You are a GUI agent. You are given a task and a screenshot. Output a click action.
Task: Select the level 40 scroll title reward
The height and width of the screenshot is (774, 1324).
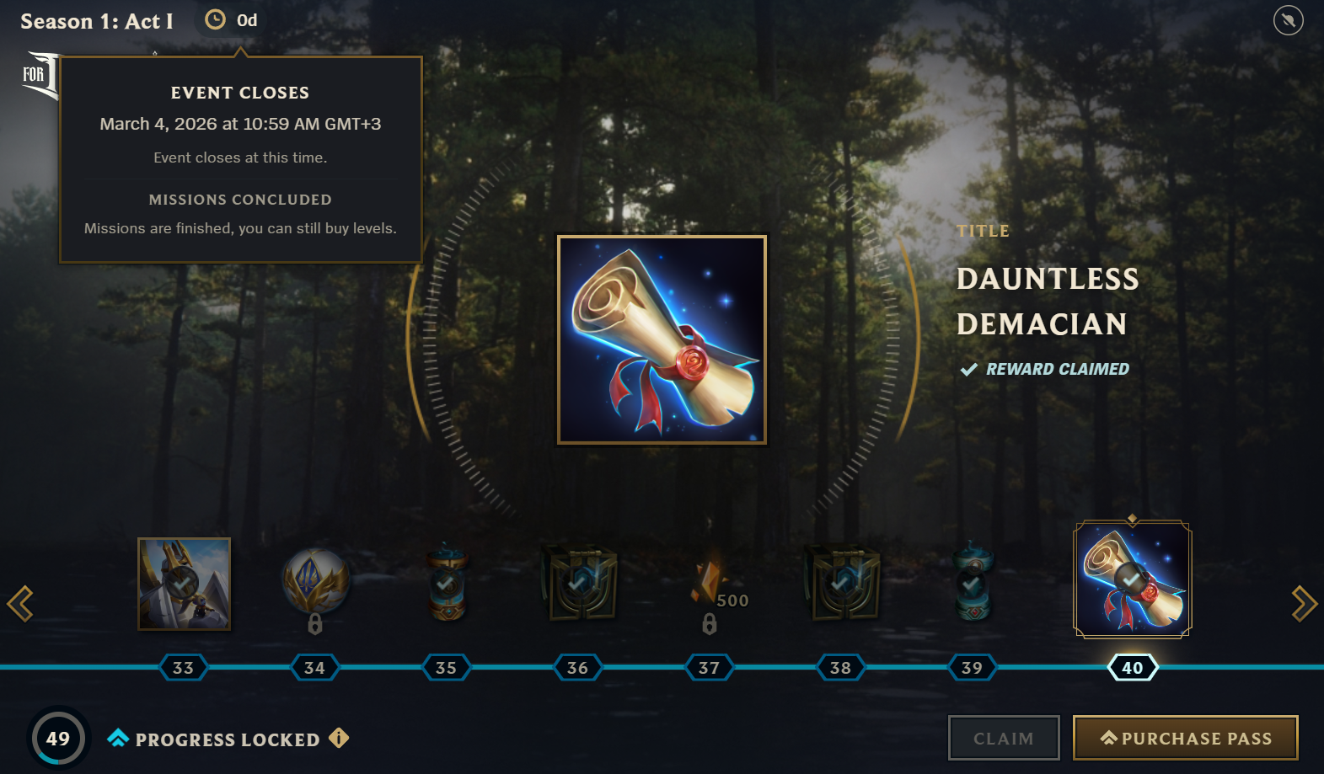pos(1132,579)
